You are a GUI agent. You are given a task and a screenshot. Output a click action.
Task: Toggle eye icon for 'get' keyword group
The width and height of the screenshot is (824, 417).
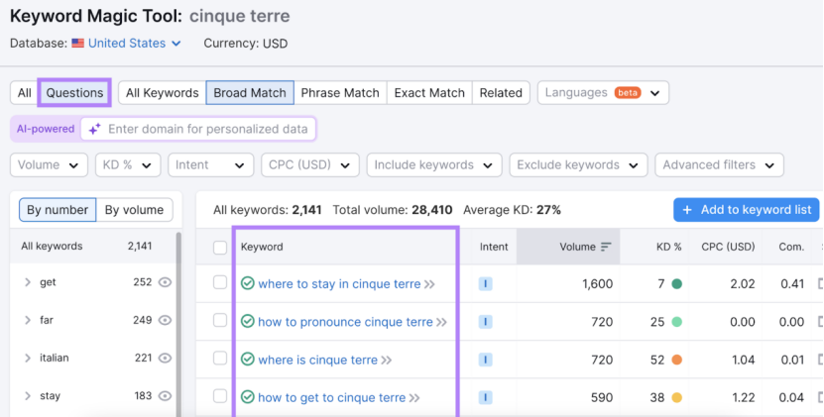pyautogui.click(x=166, y=282)
